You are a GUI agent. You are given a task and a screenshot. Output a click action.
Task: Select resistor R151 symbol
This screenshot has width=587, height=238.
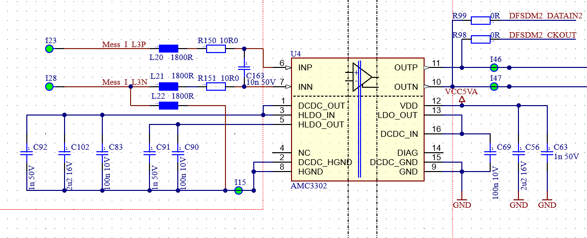216,87
